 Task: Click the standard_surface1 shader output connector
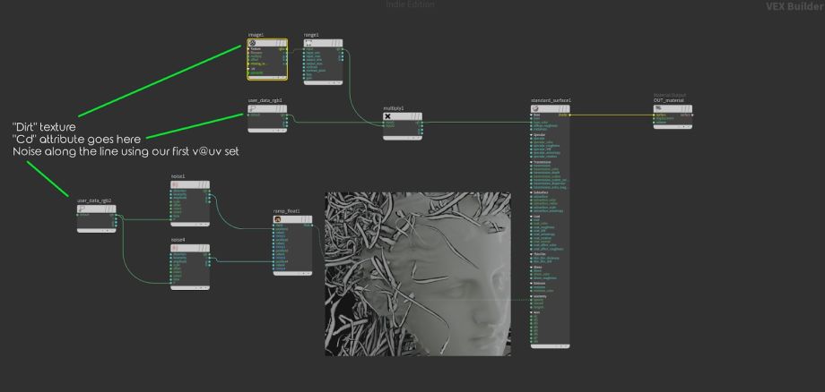[x=569, y=115]
